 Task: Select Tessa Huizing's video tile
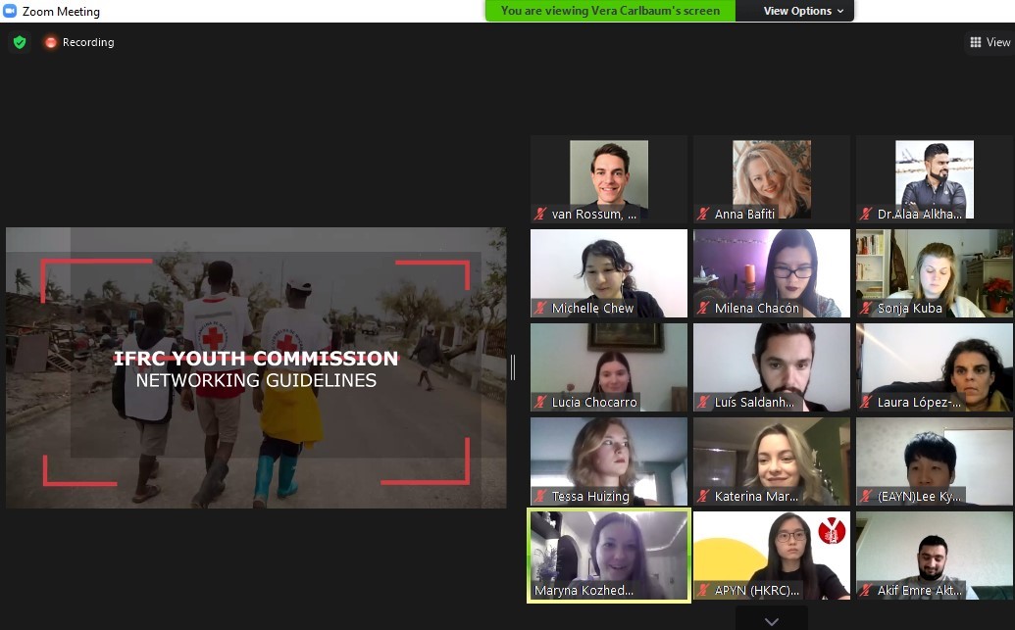tap(608, 461)
